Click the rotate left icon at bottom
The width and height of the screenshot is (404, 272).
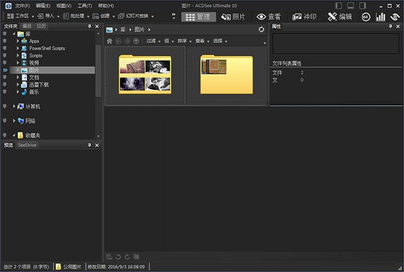(x=119, y=257)
